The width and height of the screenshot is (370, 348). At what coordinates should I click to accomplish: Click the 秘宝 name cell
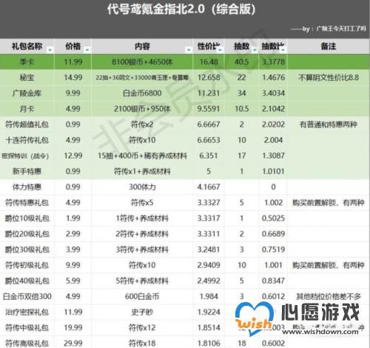pos(27,78)
